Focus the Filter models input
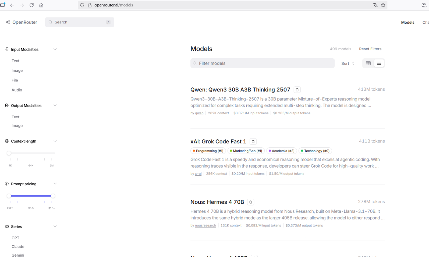 tap(262, 63)
